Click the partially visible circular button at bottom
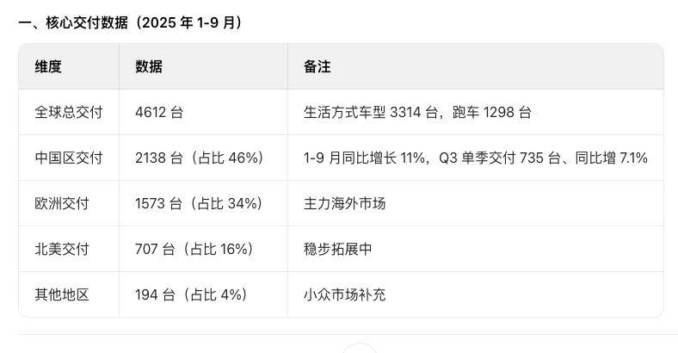Screen dimensions: 678x353 360,349
